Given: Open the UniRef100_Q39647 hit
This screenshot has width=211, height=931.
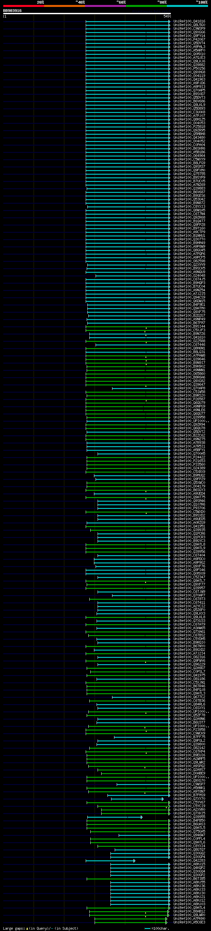Looking at the screenshot, I should pos(189,384).
